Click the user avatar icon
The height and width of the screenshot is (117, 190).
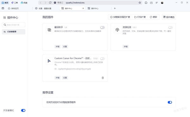click(x=162, y=3)
